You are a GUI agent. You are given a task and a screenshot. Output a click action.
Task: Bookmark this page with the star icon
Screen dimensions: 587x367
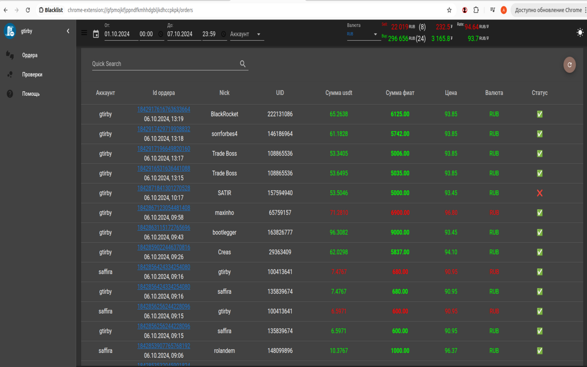(x=449, y=10)
